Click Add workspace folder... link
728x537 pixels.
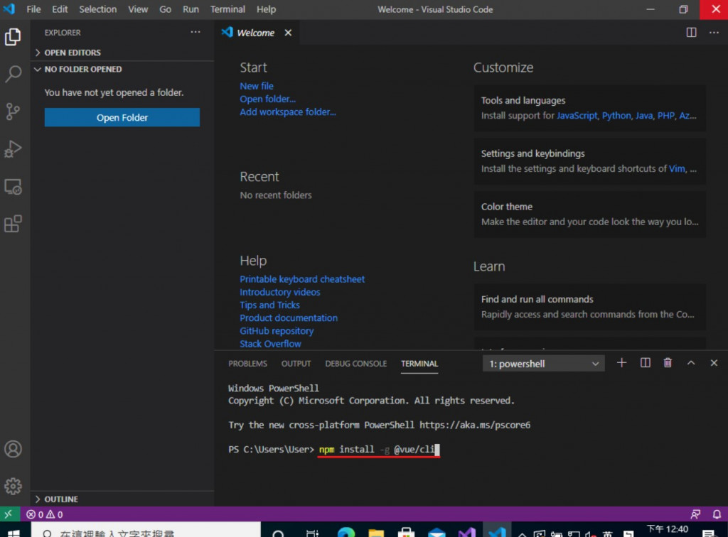pos(287,112)
